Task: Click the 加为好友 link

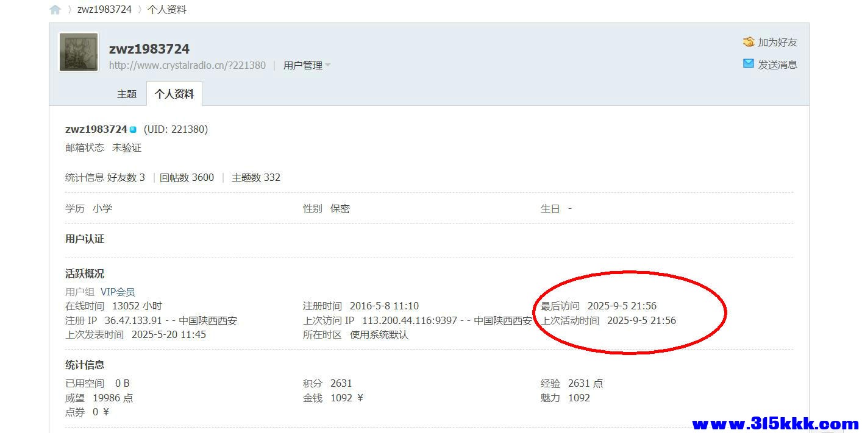Action: click(x=777, y=42)
